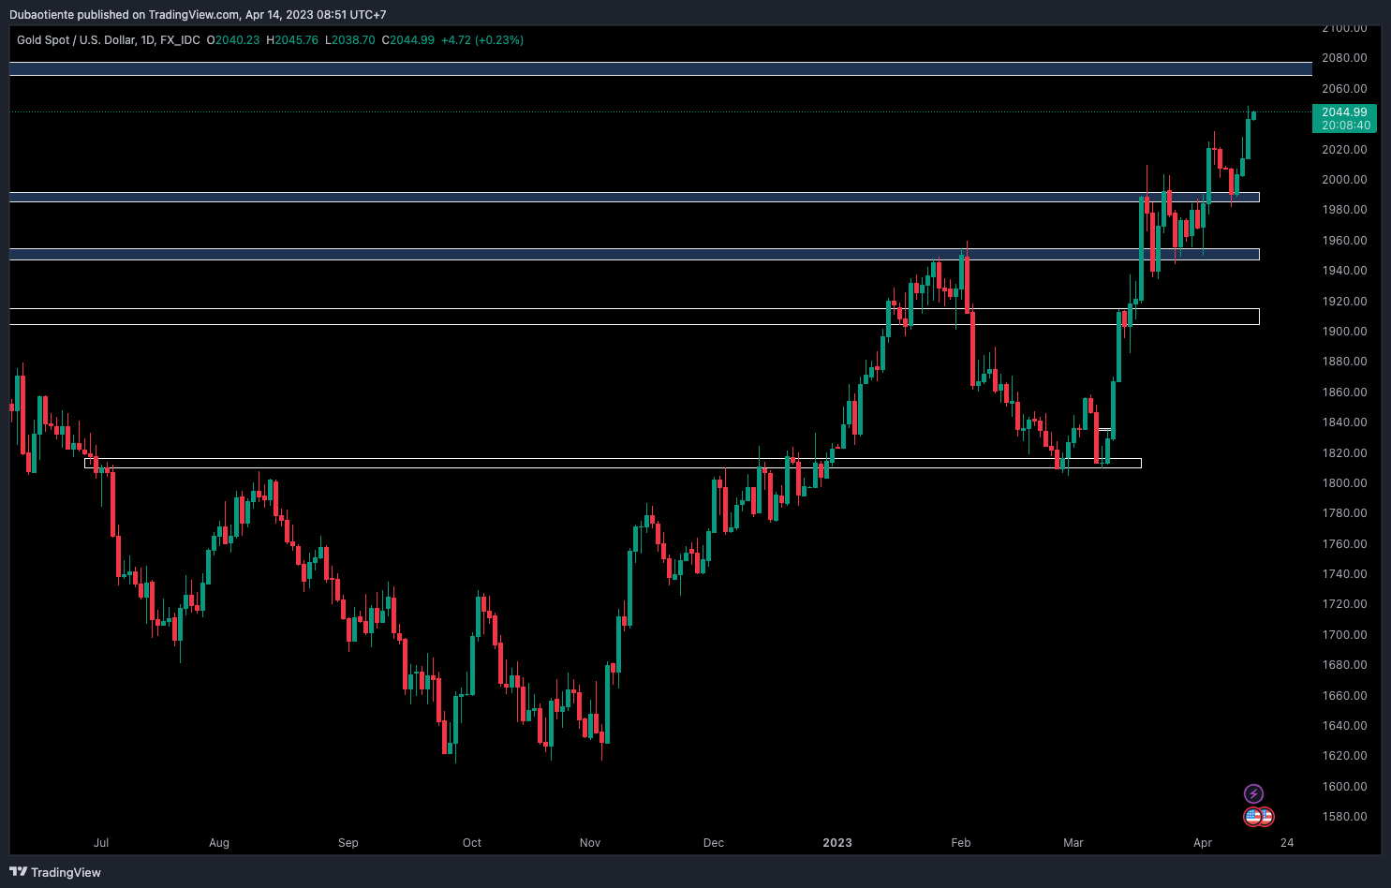Click the 24 date label on time axis

[x=1287, y=843]
